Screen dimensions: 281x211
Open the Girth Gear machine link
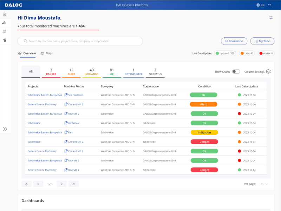pyautogui.click(x=74, y=123)
